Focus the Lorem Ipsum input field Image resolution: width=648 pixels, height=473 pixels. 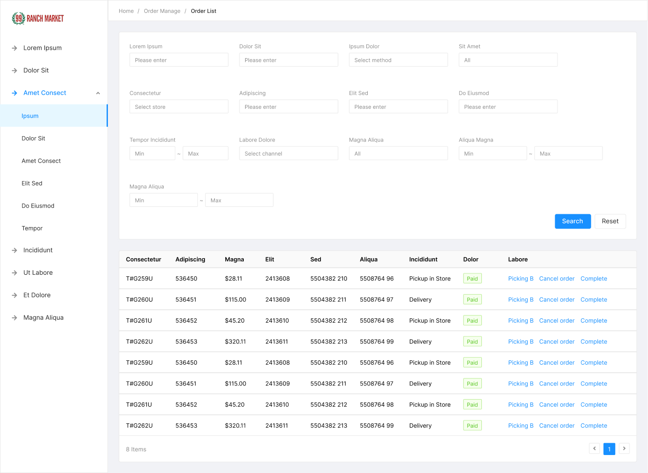click(x=179, y=60)
